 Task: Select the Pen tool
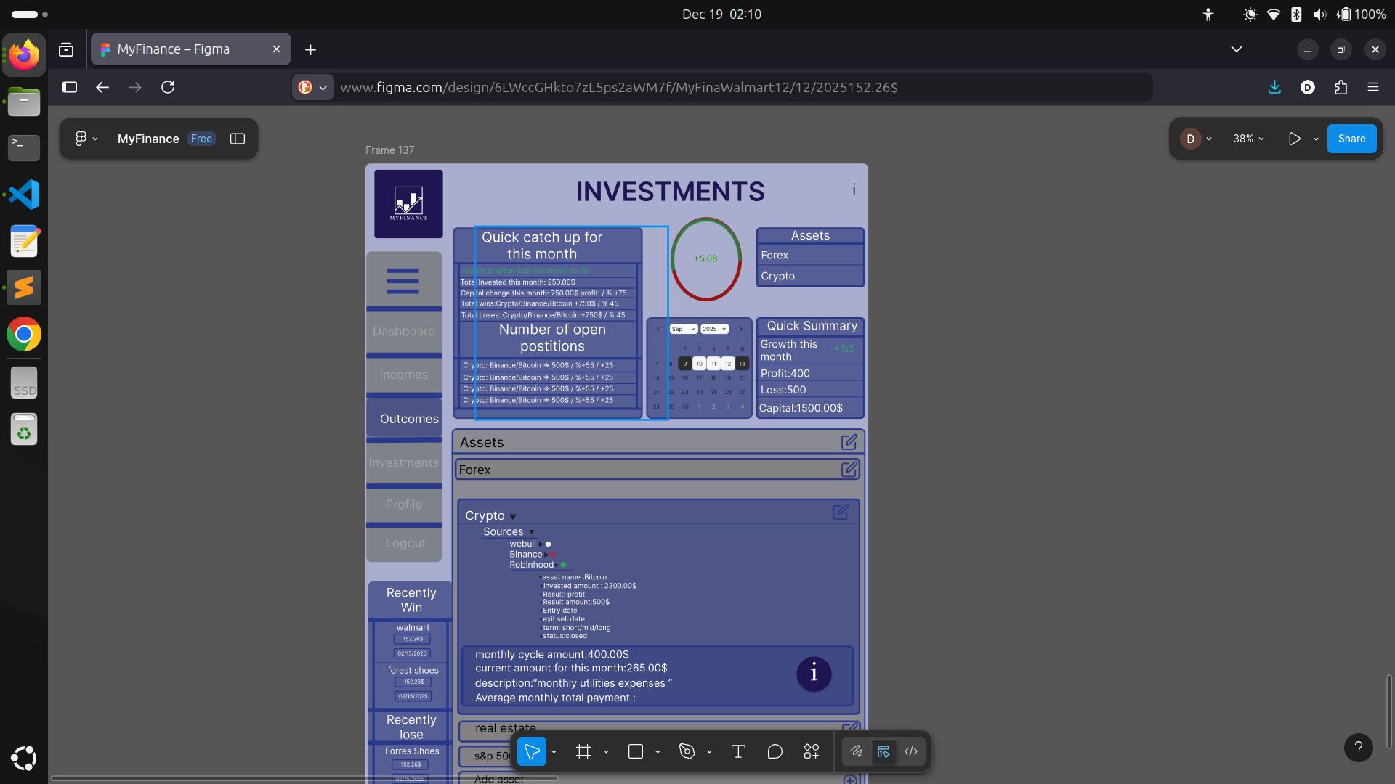(x=687, y=751)
